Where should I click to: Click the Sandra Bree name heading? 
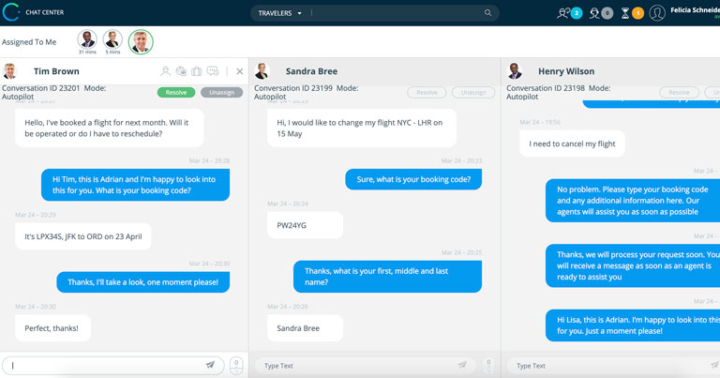click(311, 71)
